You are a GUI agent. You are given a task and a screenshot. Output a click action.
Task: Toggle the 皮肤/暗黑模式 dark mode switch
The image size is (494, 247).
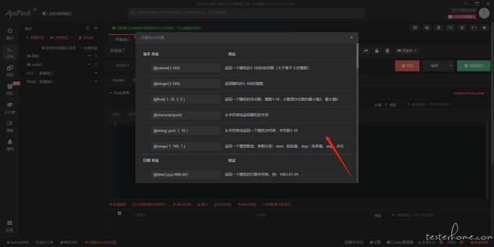tap(45, 14)
